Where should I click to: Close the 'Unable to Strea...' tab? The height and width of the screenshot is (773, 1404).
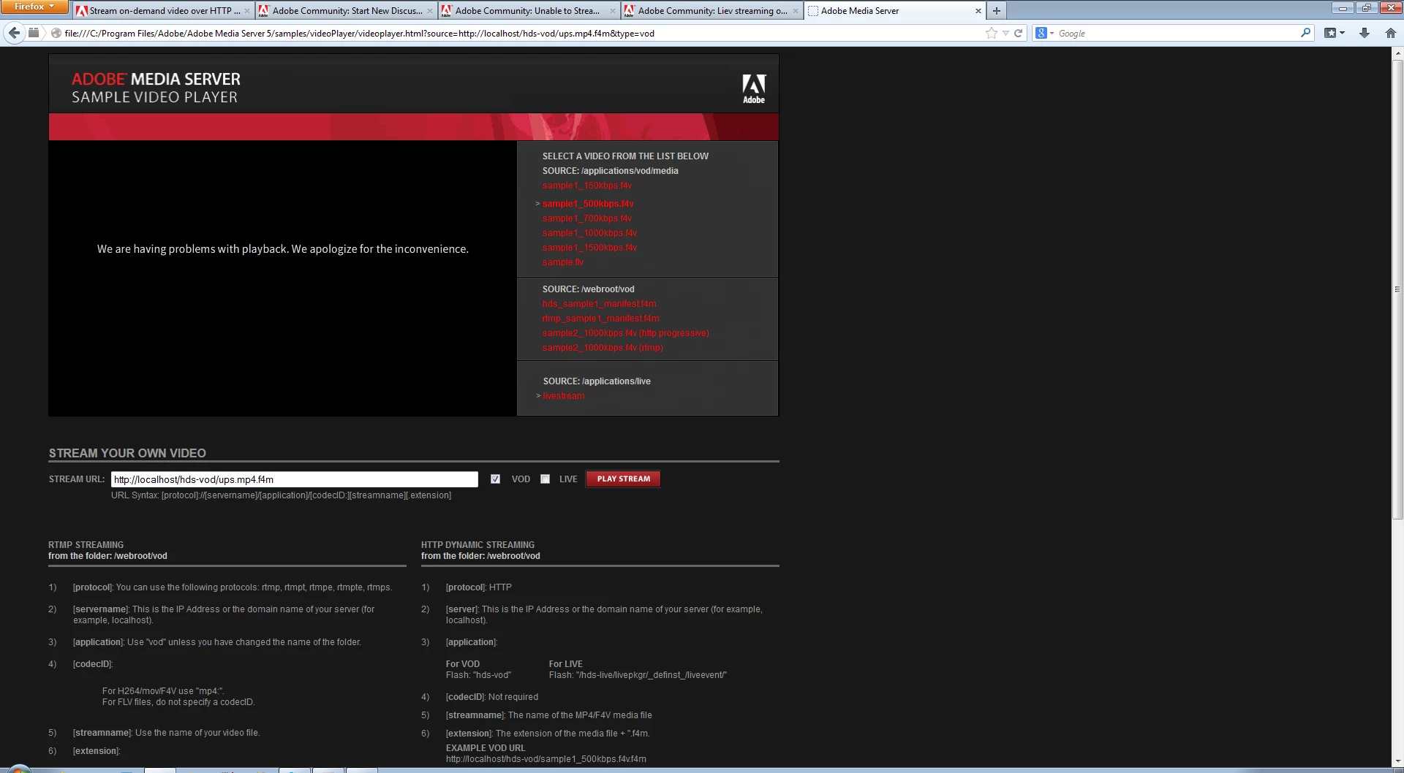tap(613, 11)
